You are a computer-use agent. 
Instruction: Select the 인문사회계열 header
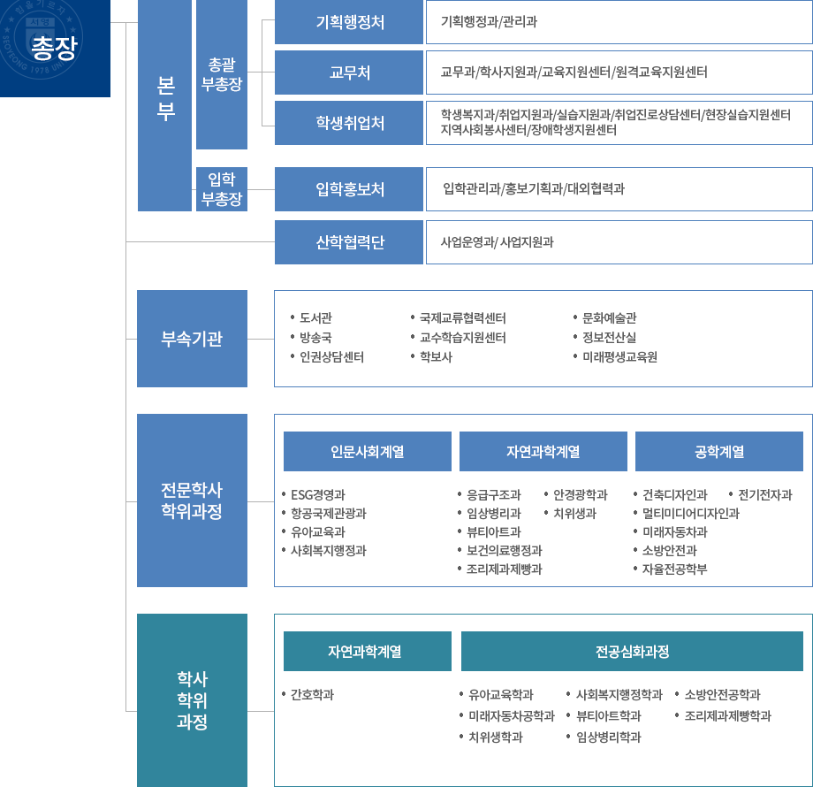pyautogui.click(x=367, y=450)
